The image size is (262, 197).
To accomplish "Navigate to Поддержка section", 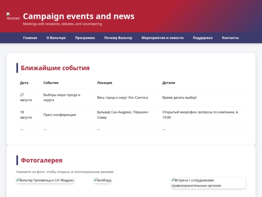I will [x=203, y=38].
